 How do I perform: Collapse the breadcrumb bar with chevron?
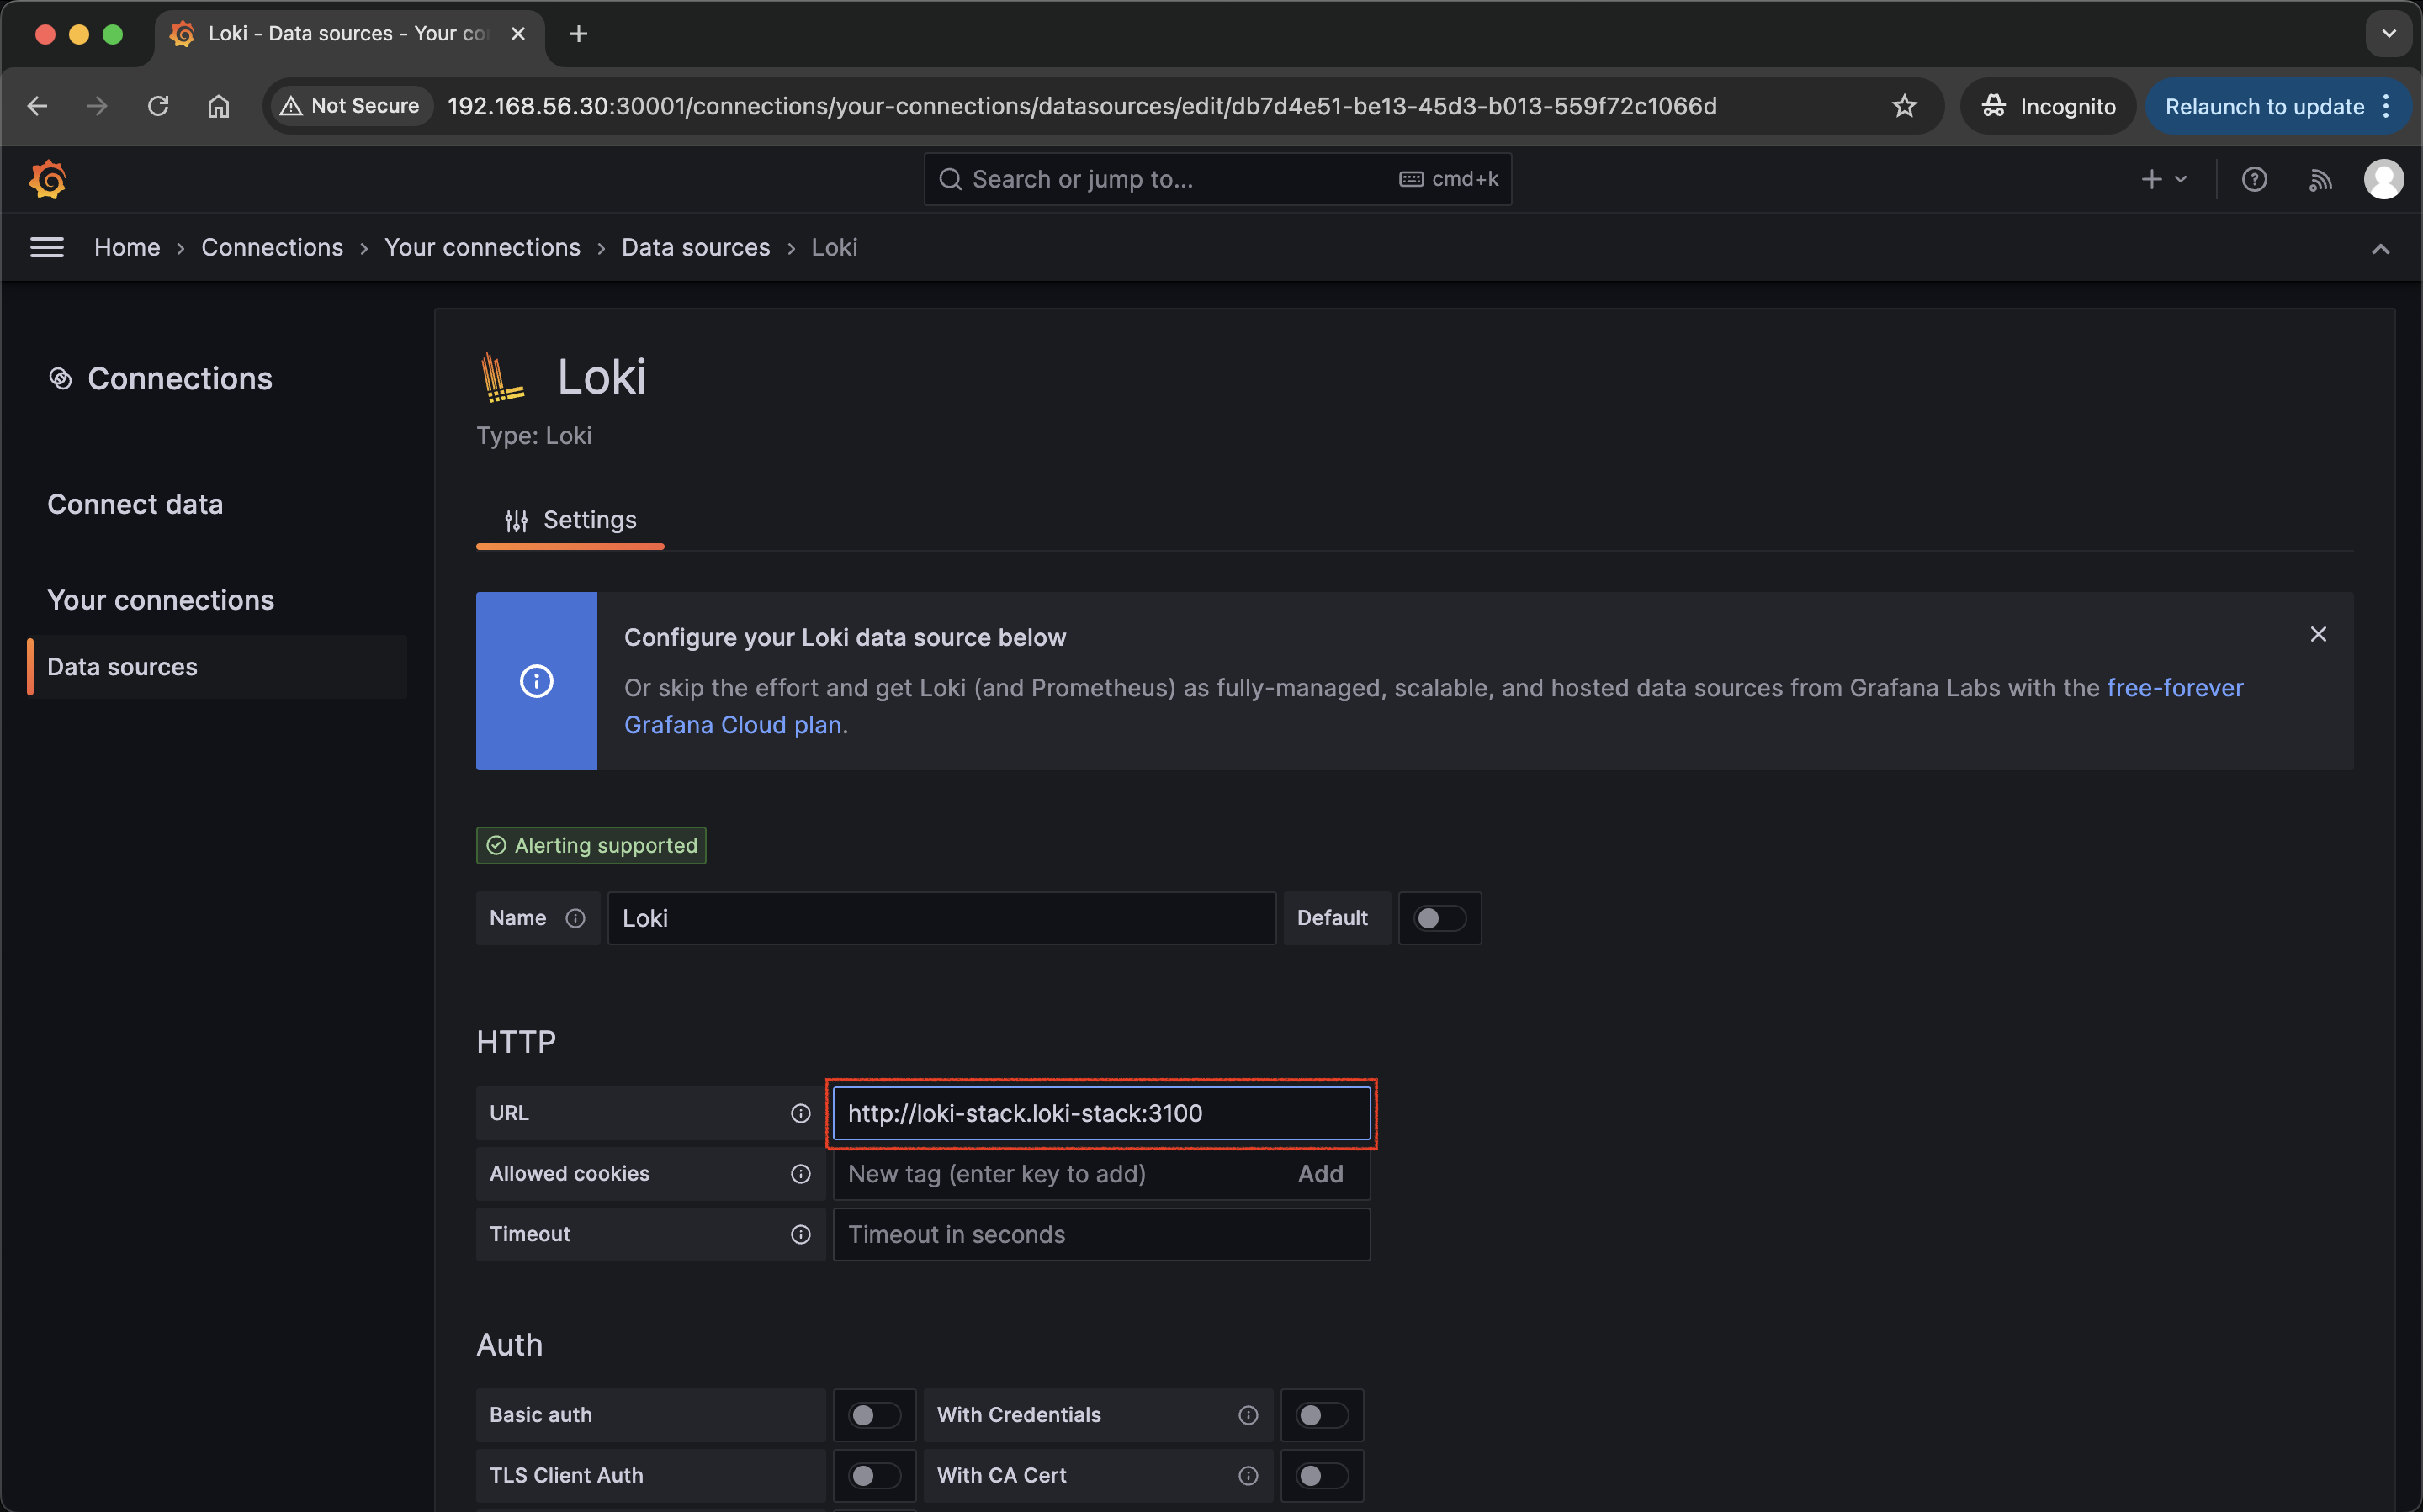2380,248
